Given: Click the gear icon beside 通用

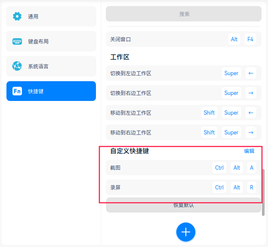Looking at the screenshot, I should pyautogui.click(x=17, y=16).
